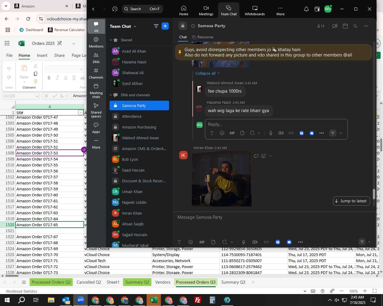
Task: Open Zoom Meetings tab
Action: (206, 10)
